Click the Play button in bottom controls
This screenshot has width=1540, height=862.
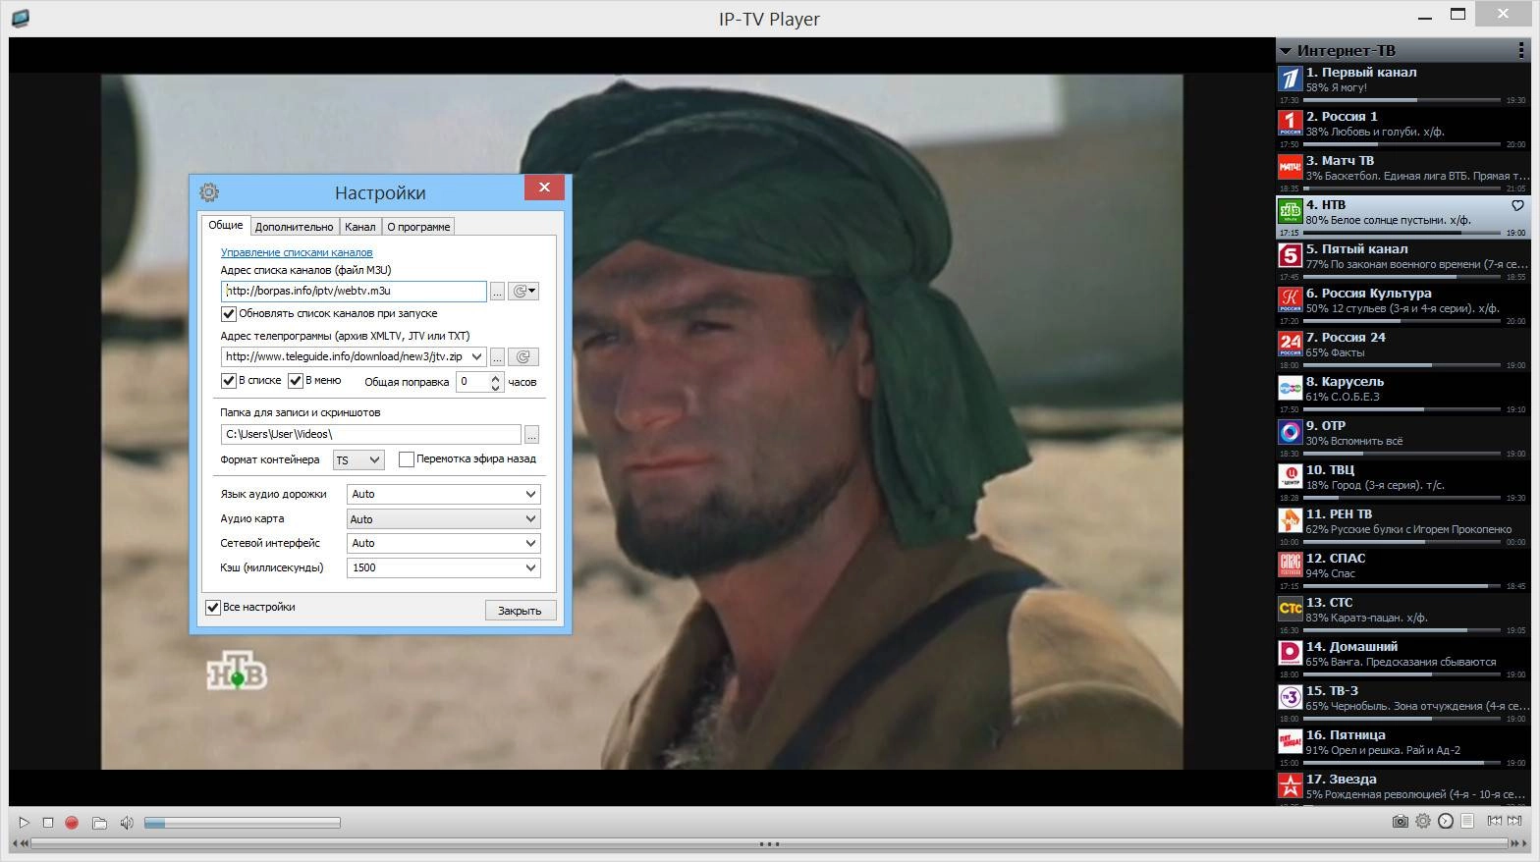(24, 822)
